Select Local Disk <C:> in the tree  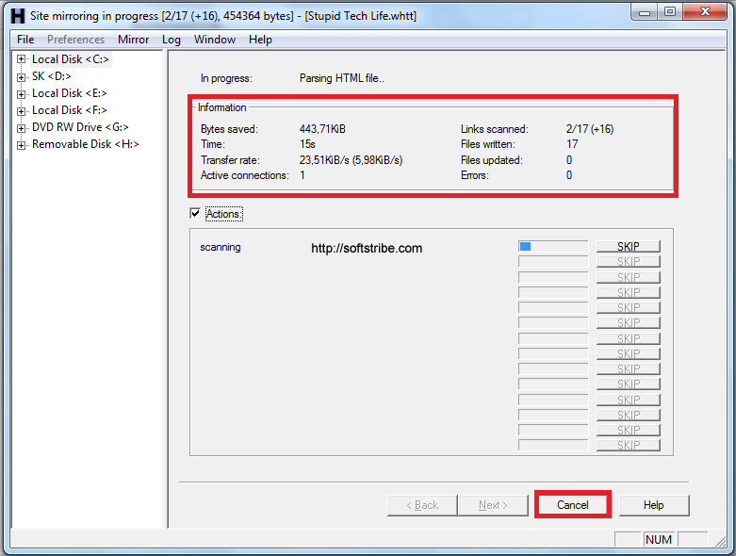(x=71, y=59)
